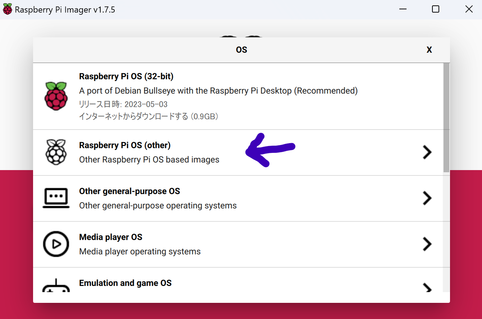This screenshot has width=482, height=319.
Task: Click 'A port of Debian Bullseye' description
Action: click(218, 91)
